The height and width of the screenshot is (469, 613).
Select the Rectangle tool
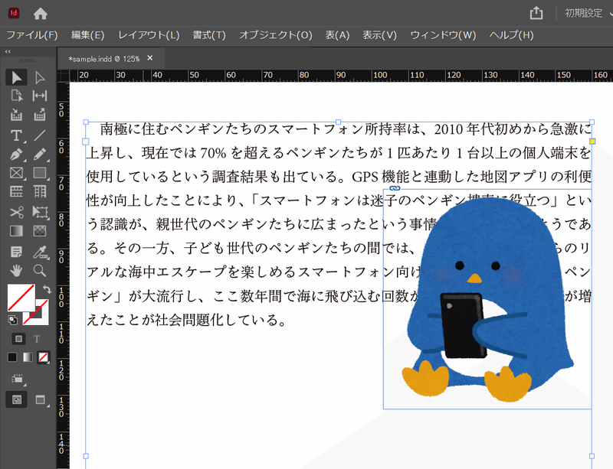click(40, 173)
